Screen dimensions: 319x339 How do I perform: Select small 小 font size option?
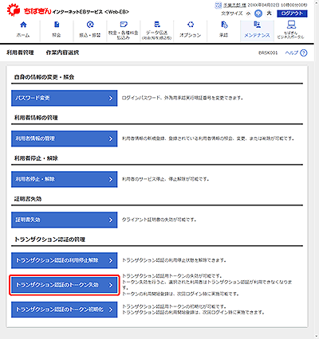(x=248, y=14)
